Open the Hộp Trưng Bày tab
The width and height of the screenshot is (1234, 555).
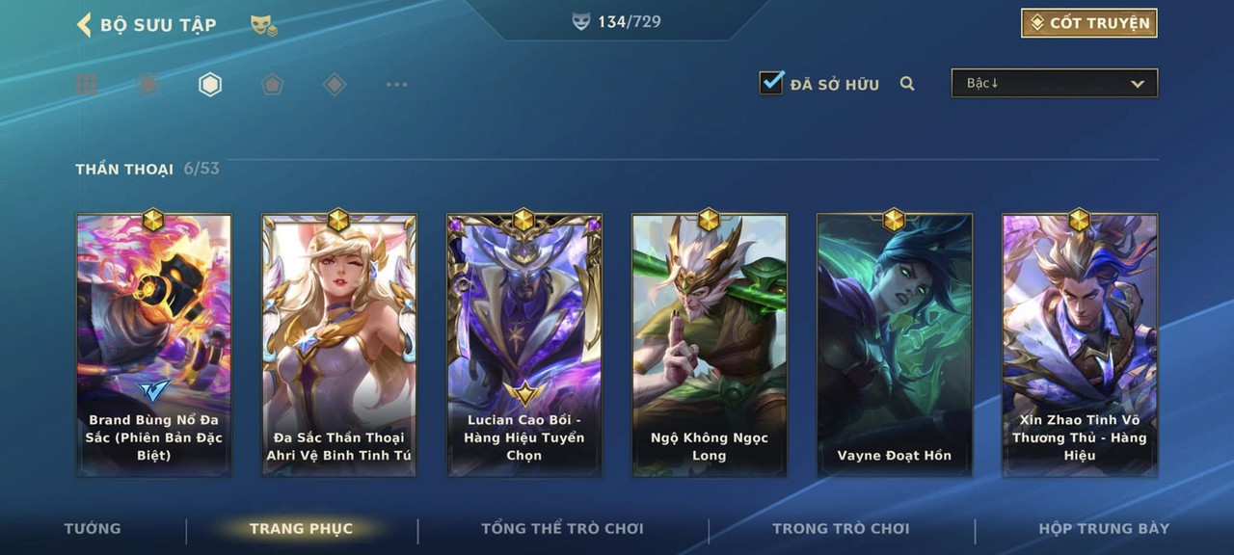(x=1104, y=528)
